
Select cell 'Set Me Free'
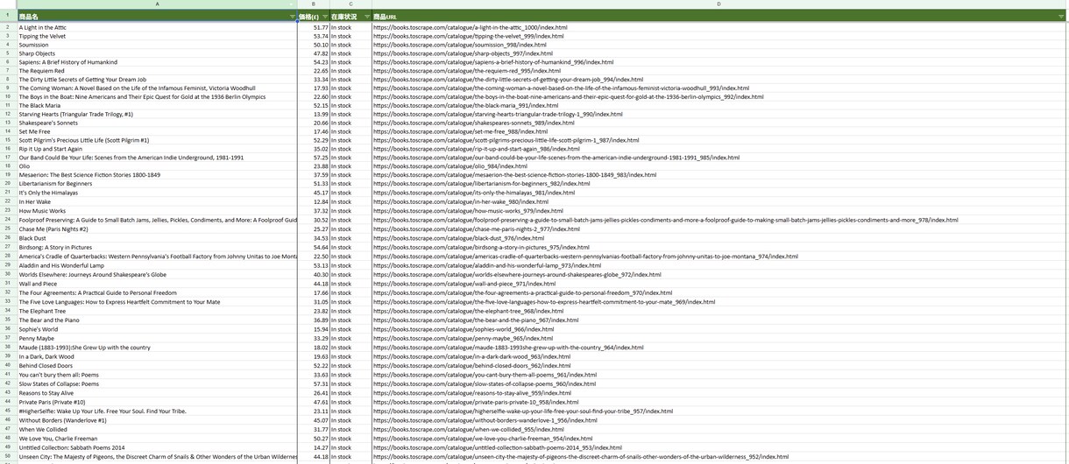tap(157, 131)
